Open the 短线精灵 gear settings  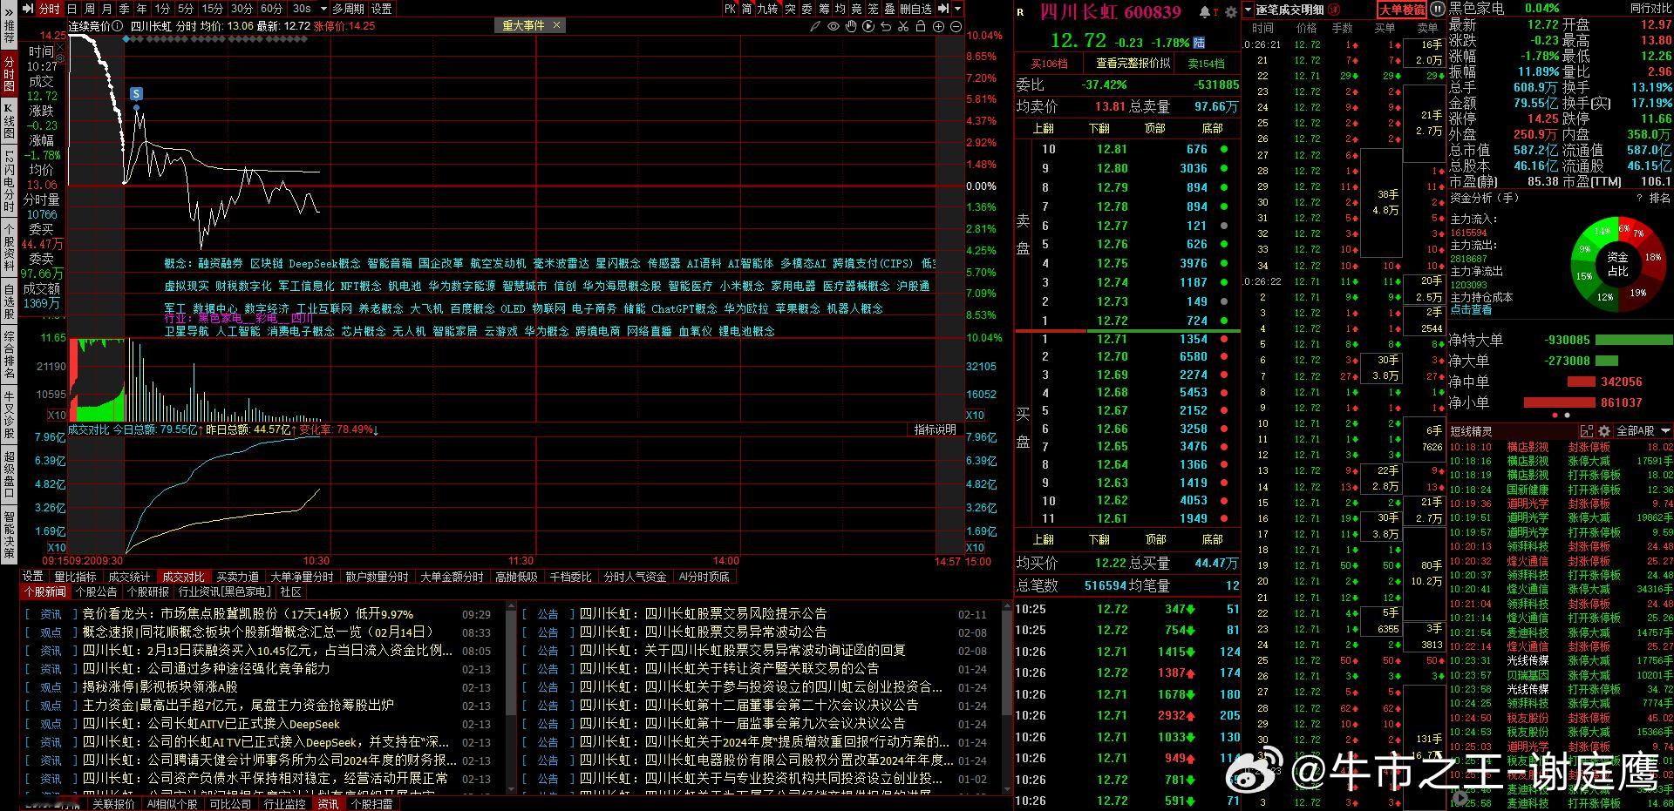point(1604,431)
